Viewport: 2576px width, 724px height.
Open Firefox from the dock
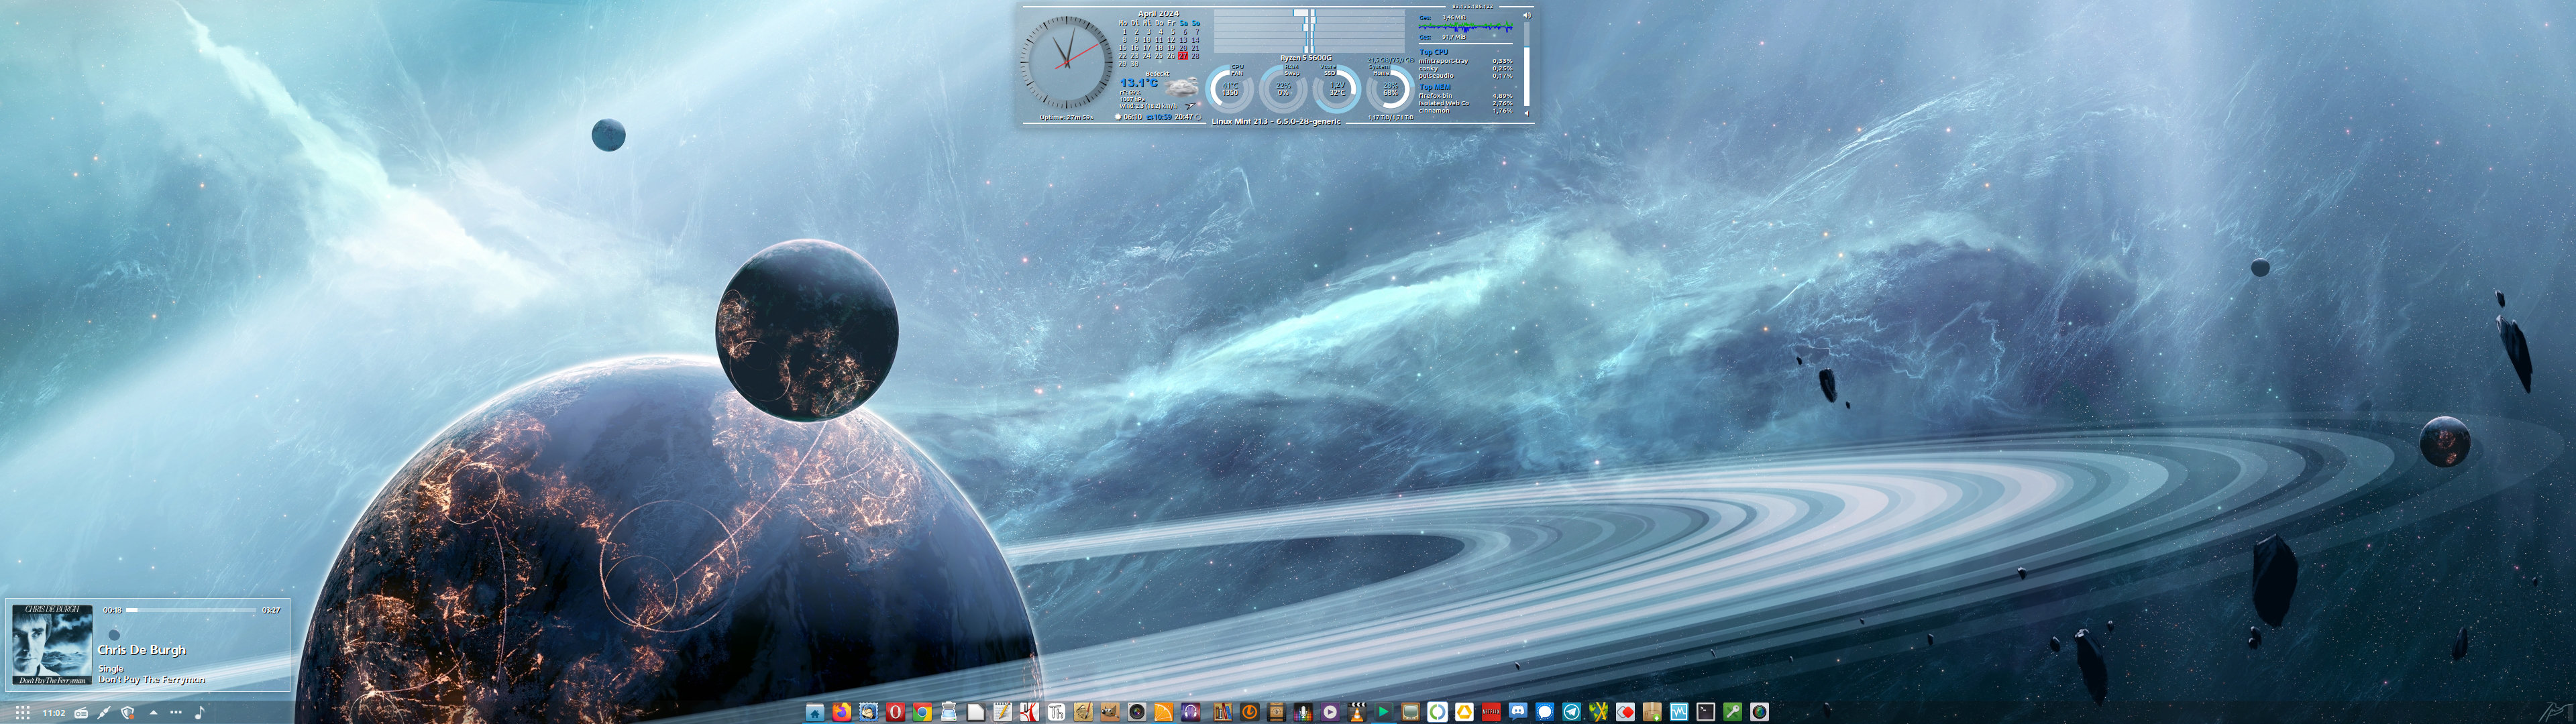842,712
